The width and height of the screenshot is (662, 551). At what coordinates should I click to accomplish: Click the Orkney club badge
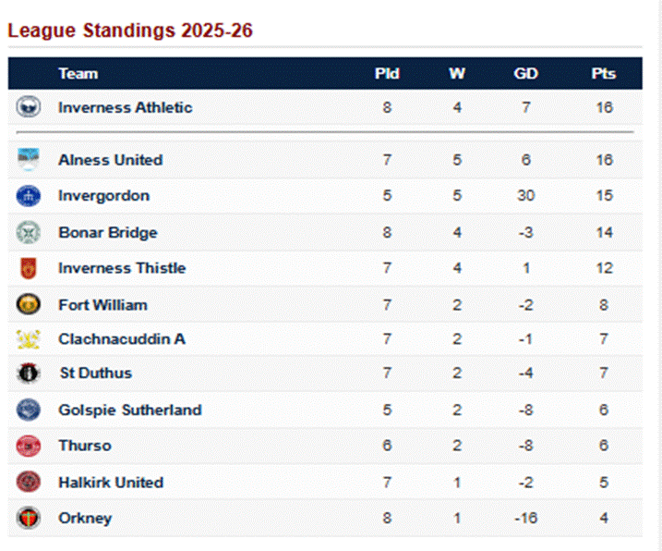coord(29,518)
